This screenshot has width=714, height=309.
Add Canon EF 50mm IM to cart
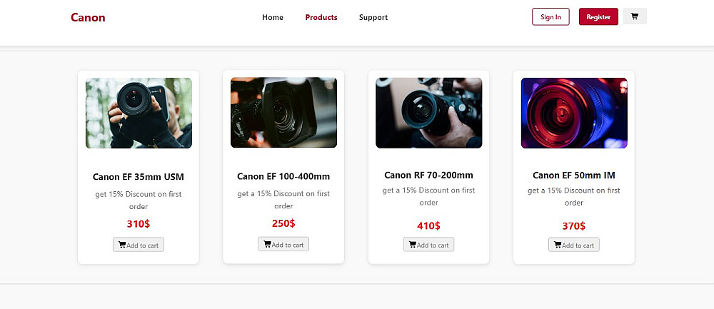point(574,245)
